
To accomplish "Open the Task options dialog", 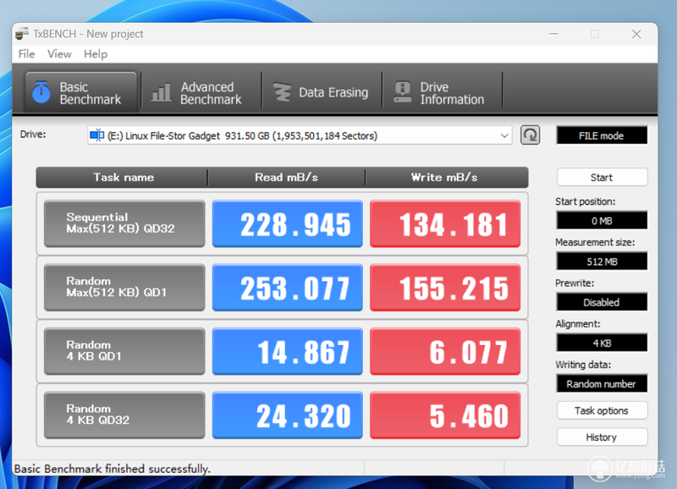I will pyautogui.click(x=602, y=410).
